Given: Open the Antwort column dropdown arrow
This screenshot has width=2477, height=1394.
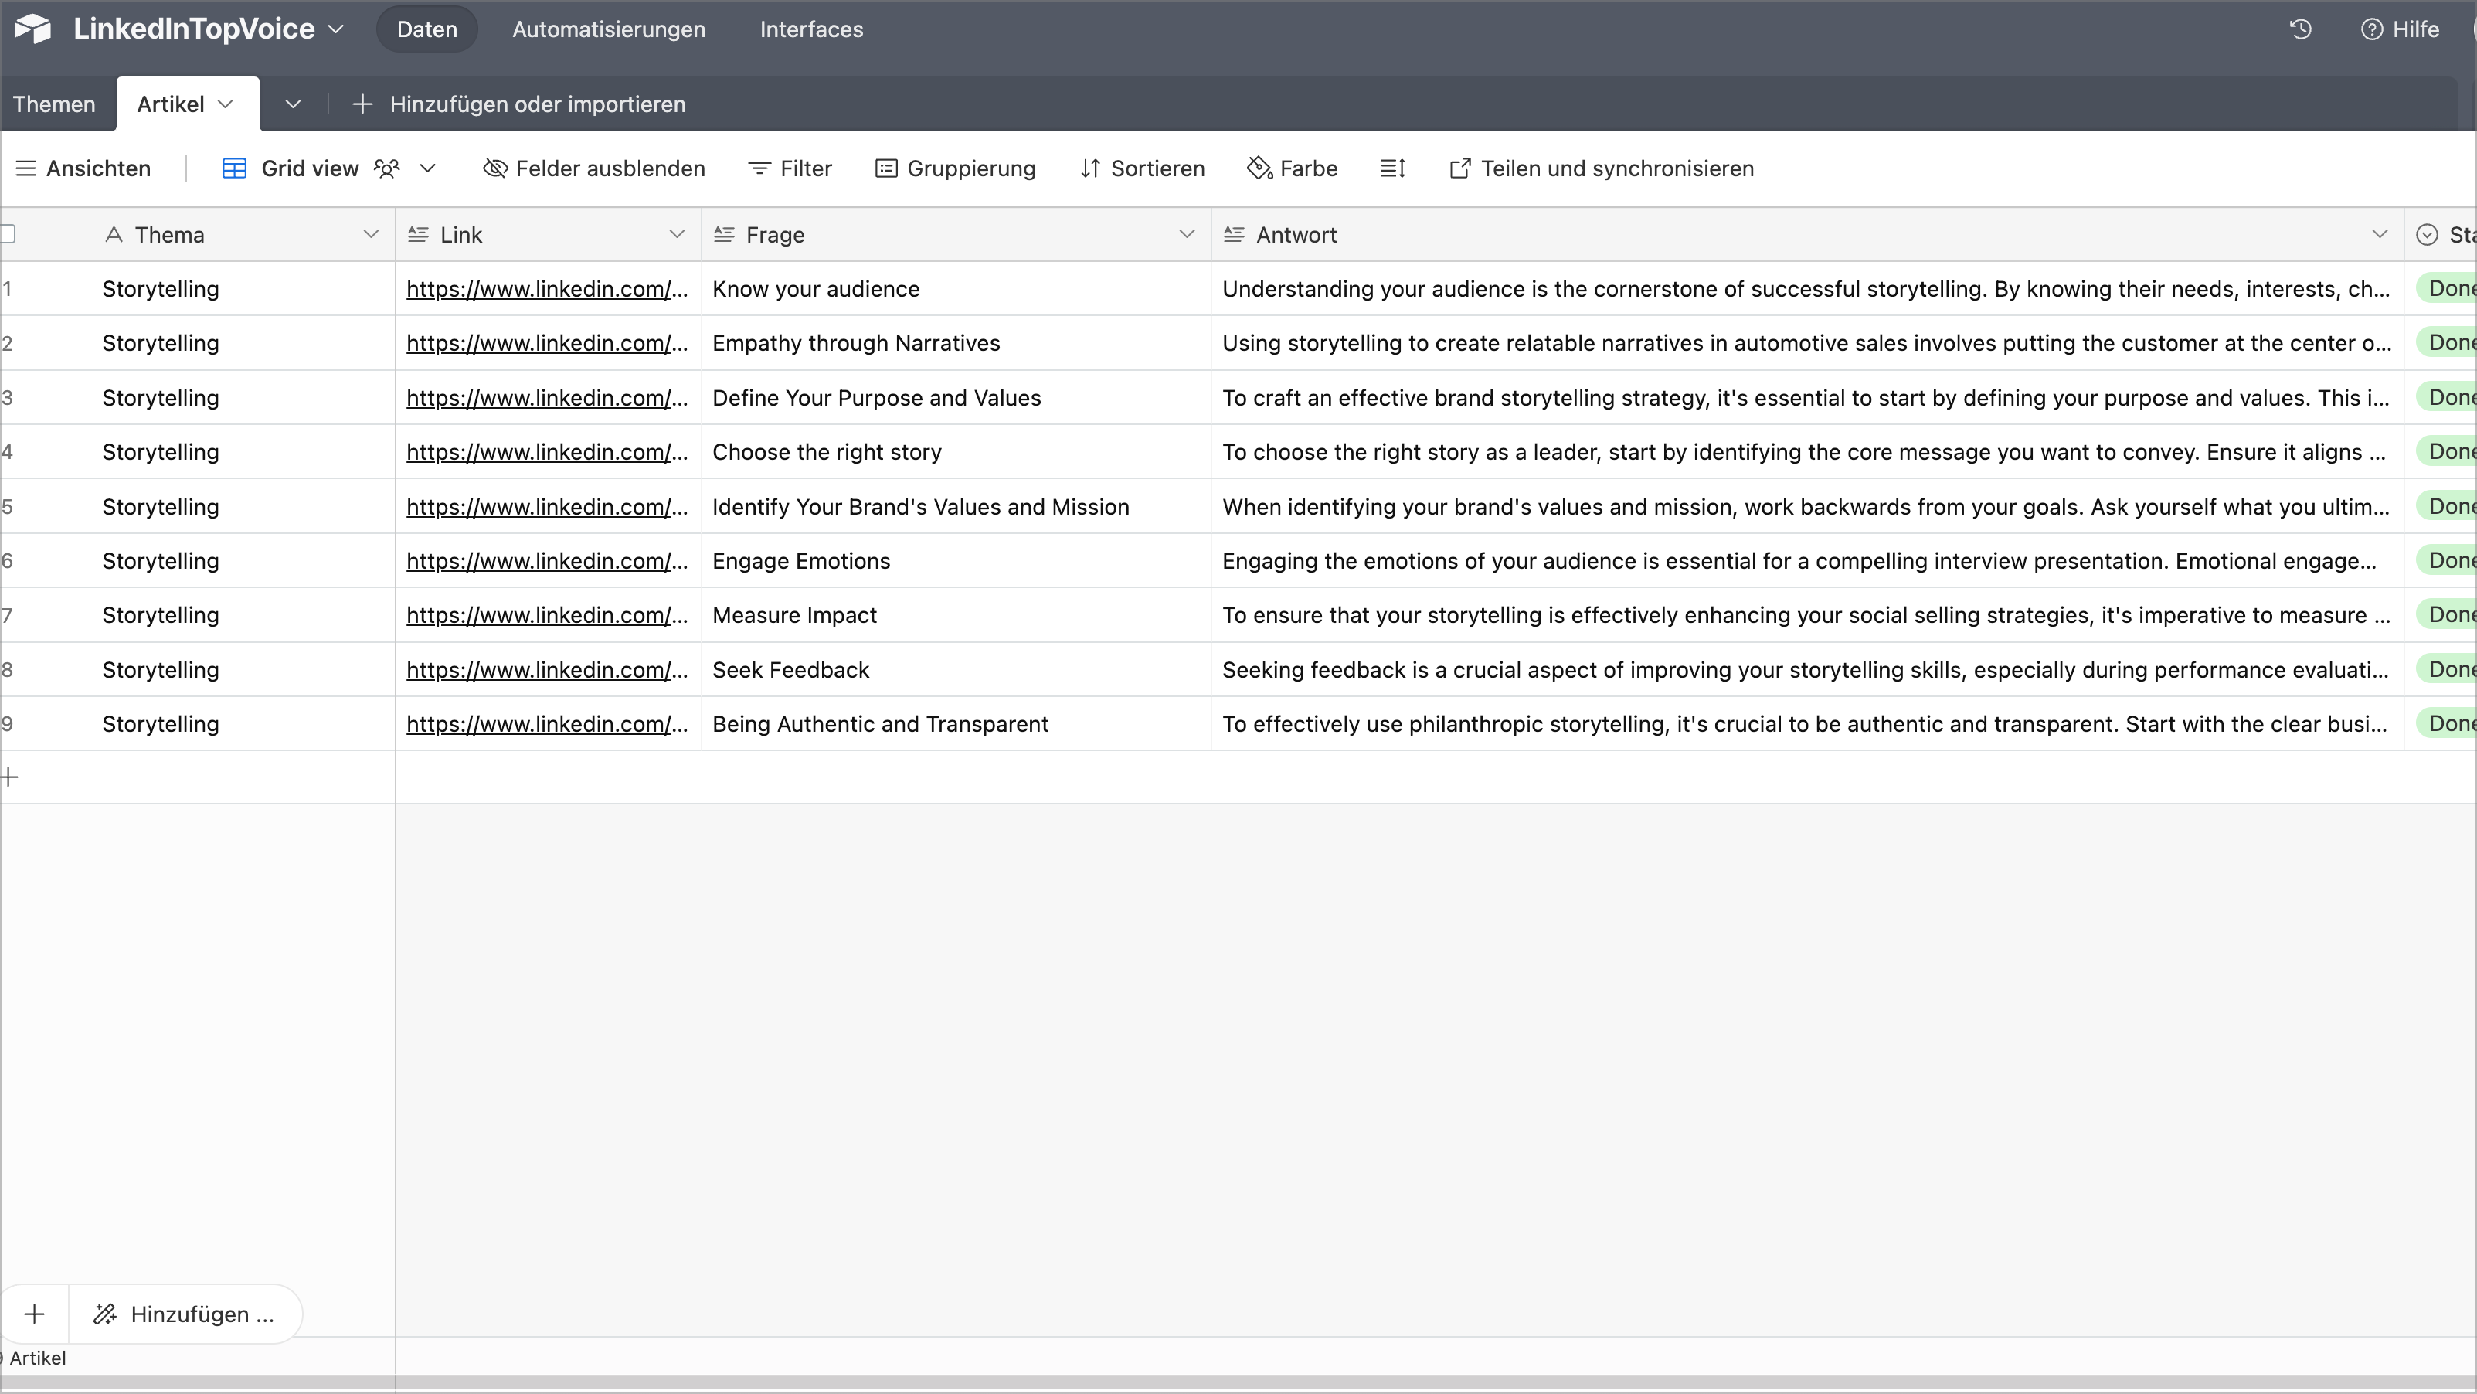Looking at the screenshot, I should tap(2379, 235).
